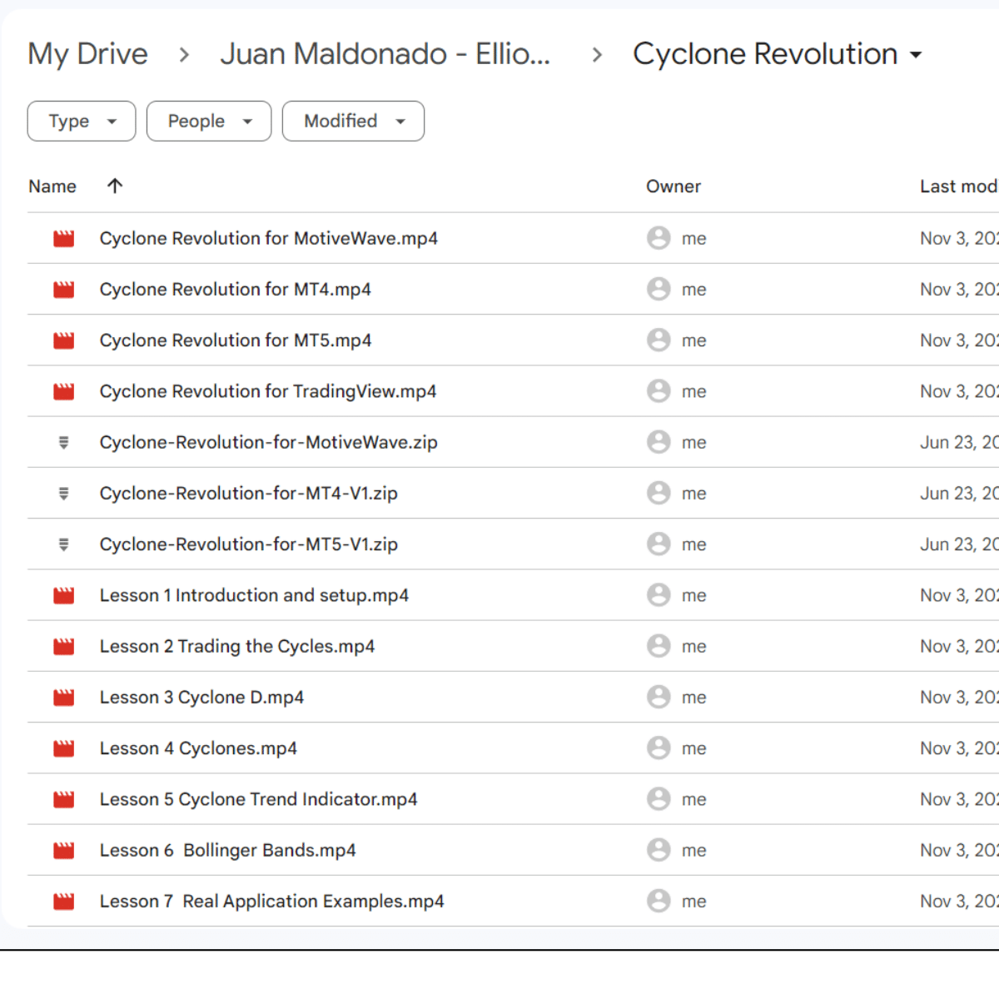Click the archive icon beside Cyclone-Revolution-for-MT4-V1.zip
This screenshot has width=999, height=999.
64,494
